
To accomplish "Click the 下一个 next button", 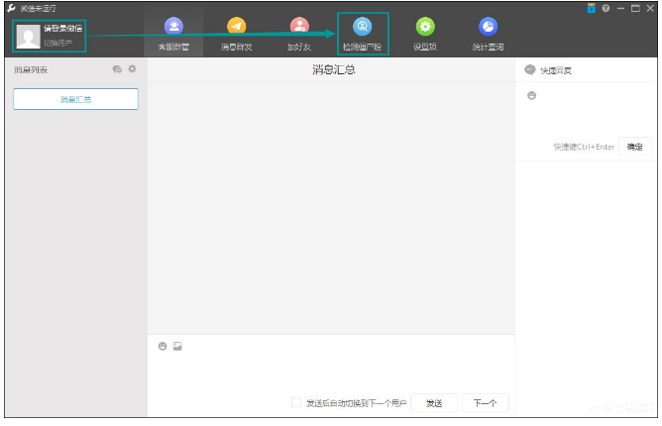I will [x=486, y=403].
